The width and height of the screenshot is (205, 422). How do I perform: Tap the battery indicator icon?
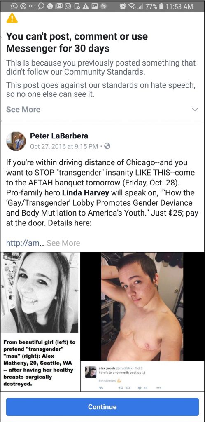coord(161,6)
